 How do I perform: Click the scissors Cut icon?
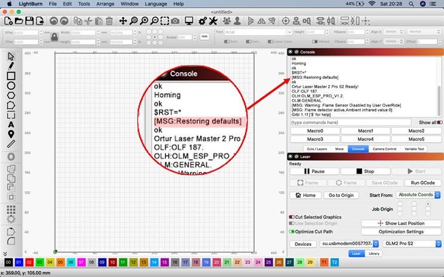click(x=88, y=21)
